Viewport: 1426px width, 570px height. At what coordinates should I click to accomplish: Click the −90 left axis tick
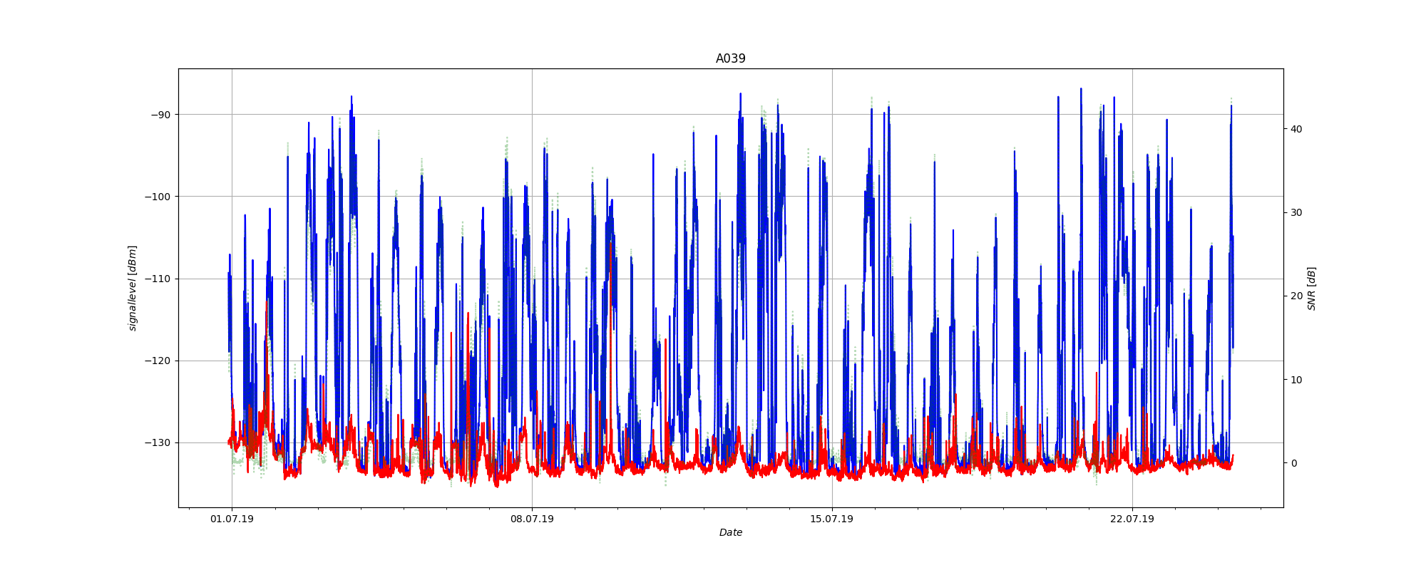click(x=160, y=115)
